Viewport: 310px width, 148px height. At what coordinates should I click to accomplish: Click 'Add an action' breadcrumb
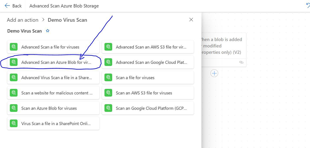[x=23, y=20]
